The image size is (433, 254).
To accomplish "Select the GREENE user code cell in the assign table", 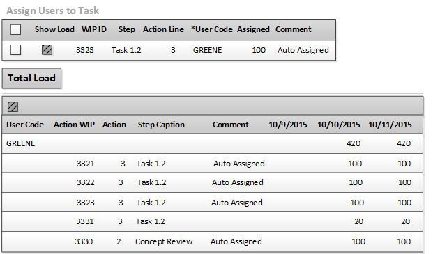I will coord(207,50).
